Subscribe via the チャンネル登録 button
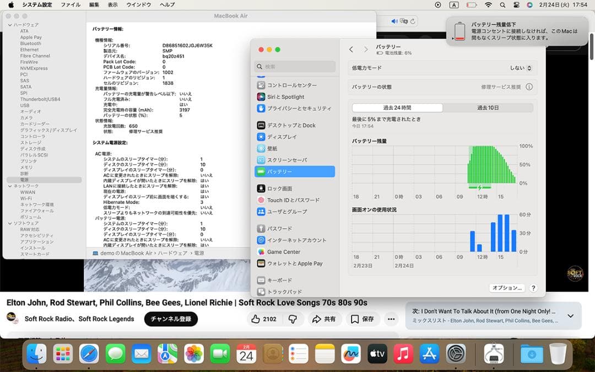 tap(170, 319)
